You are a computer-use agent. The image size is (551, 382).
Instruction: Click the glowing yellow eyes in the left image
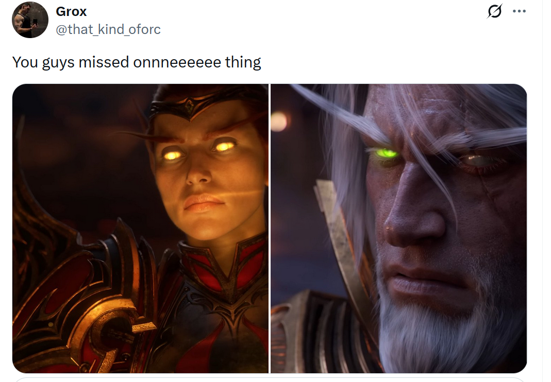198,150
